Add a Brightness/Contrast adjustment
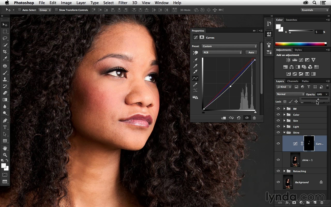The width and height of the screenshot is (331, 207). tap(288, 60)
